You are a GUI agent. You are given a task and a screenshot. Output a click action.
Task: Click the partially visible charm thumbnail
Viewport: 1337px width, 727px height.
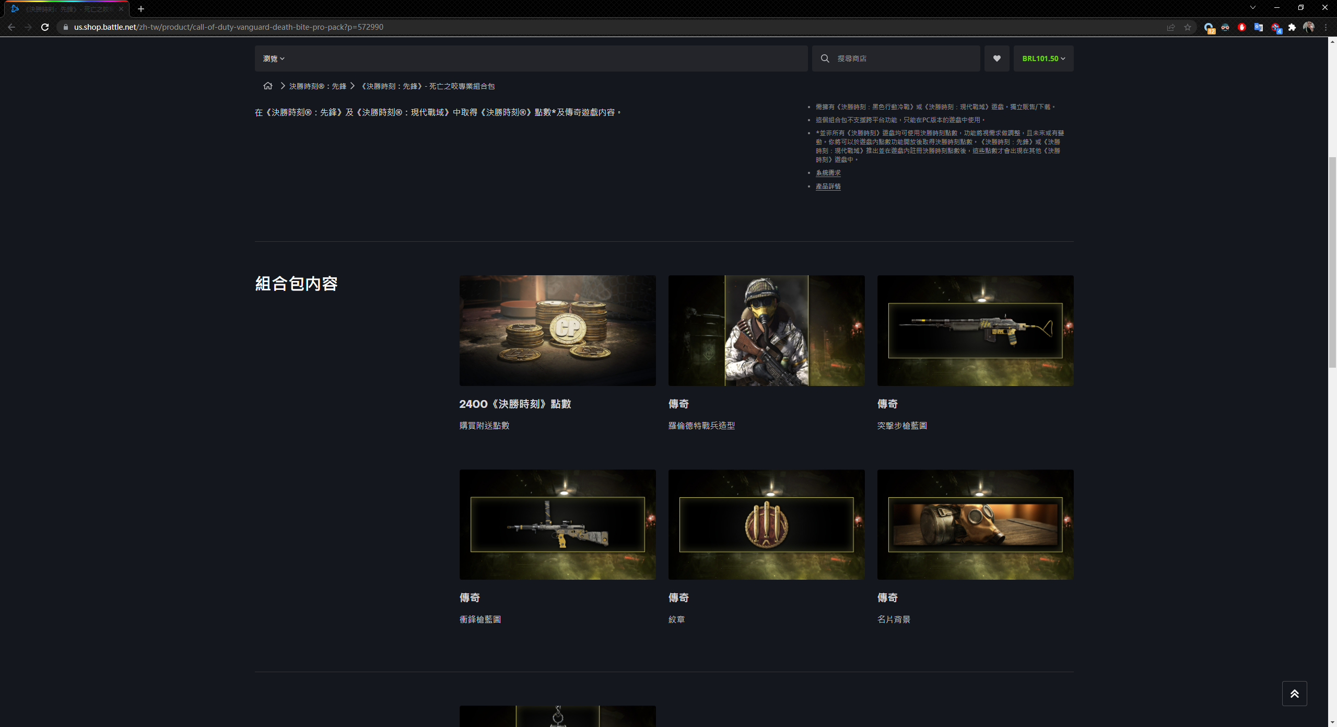click(x=558, y=716)
